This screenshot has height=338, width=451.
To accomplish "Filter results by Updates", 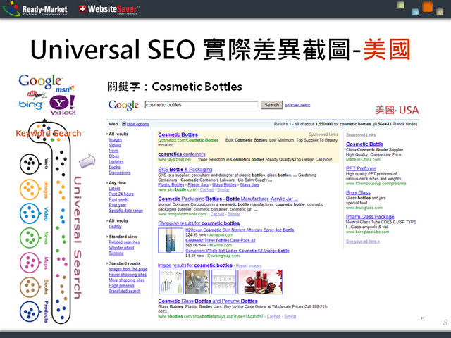I will point(116,161).
